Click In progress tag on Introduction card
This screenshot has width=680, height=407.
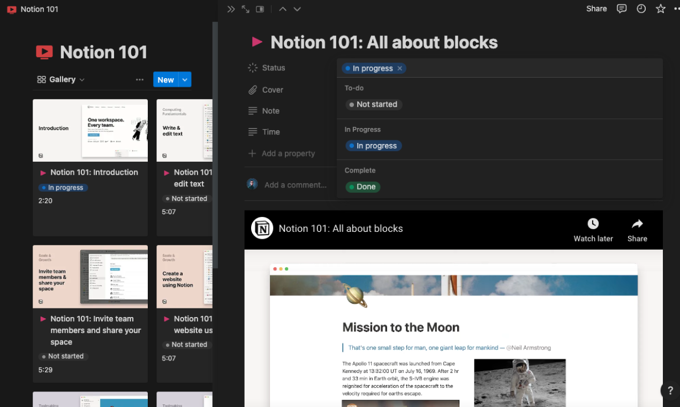63,188
